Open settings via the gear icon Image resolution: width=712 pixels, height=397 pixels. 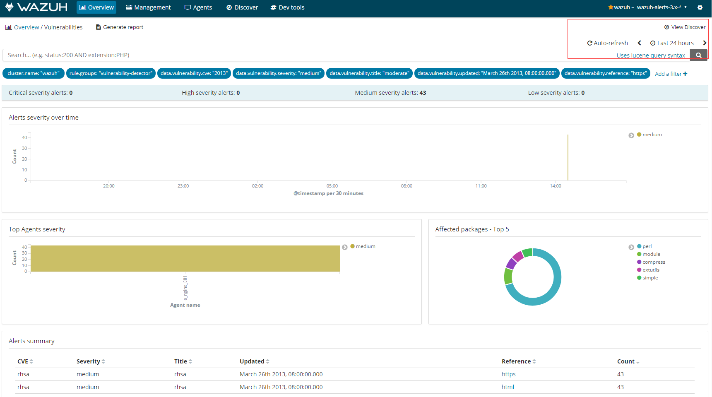click(x=700, y=7)
